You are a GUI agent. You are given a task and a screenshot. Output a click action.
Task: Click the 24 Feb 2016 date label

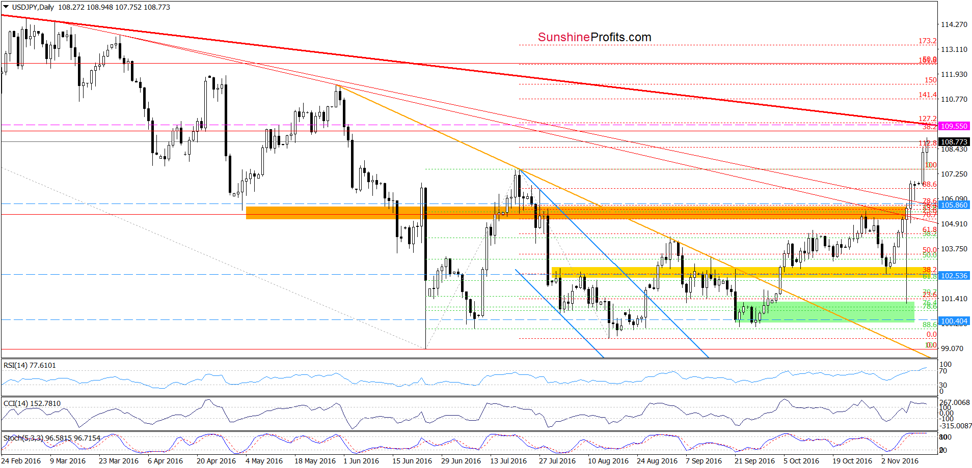point(21,461)
